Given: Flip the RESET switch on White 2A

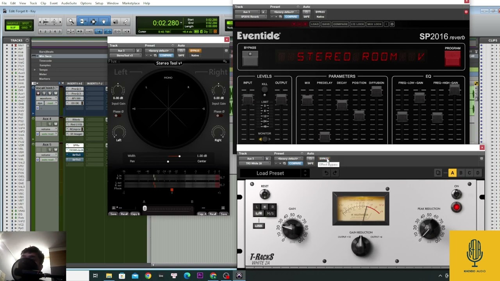Looking at the screenshot, I should (265, 194).
